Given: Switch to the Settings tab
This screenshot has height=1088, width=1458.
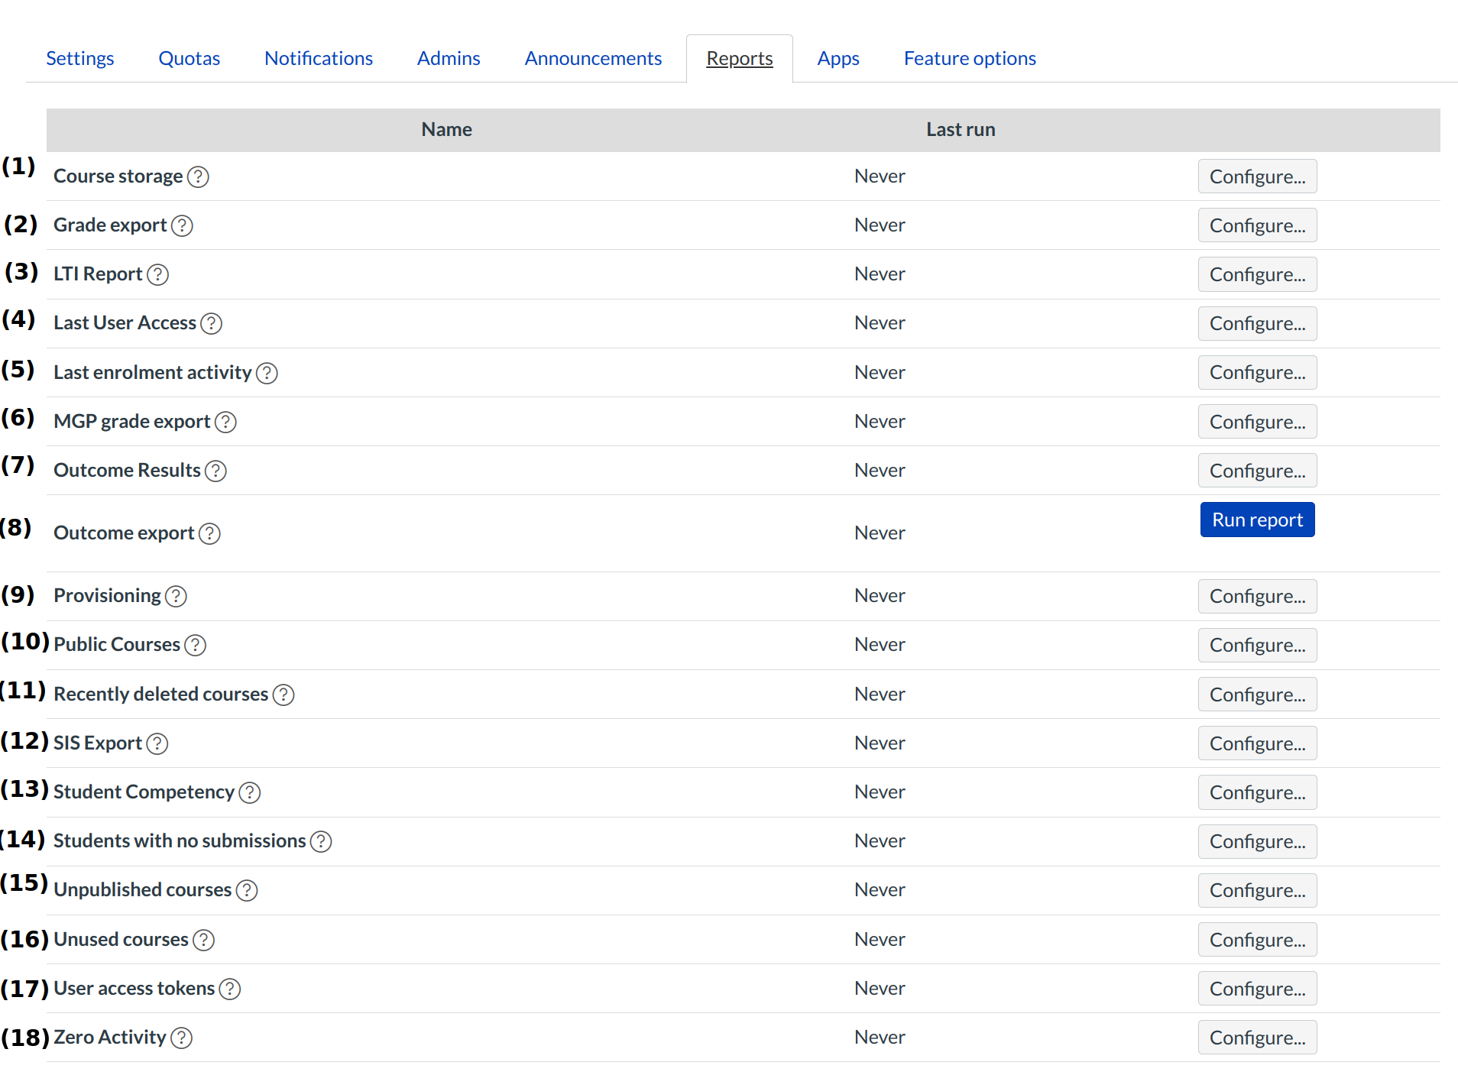Looking at the screenshot, I should (79, 57).
